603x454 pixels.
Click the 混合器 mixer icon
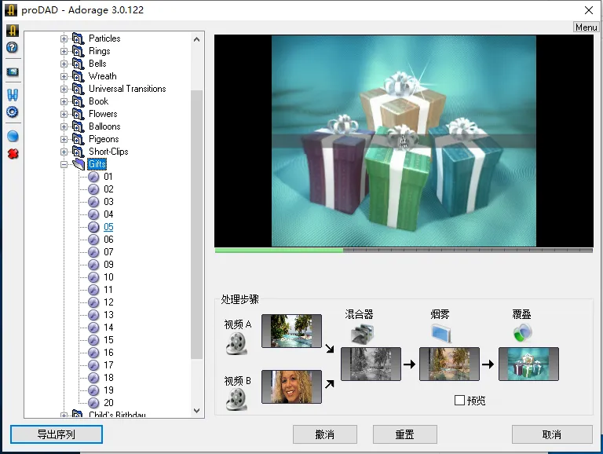362,334
